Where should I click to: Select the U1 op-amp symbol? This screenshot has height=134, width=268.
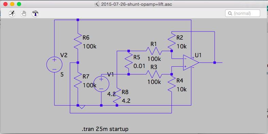(191, 63)
